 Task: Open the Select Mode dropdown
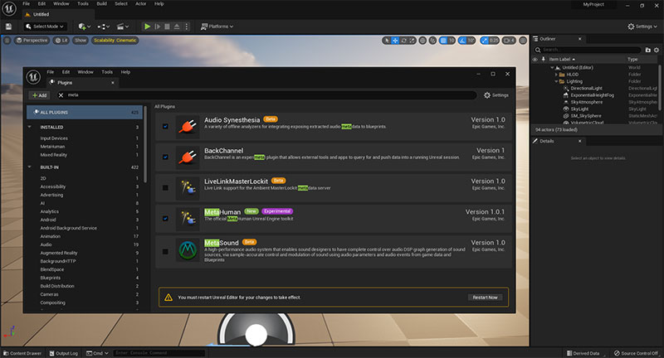click(x=45, y=27)
